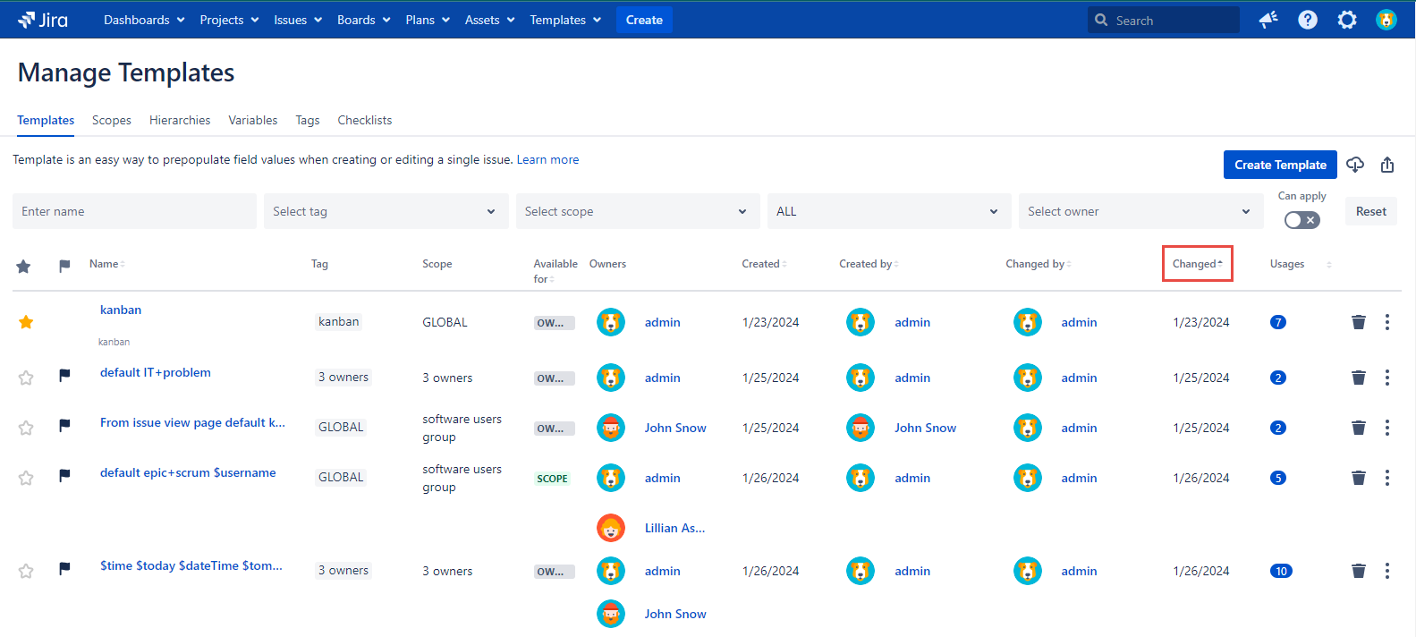Switch to the Hierarchies tab
Image resolution: width=1416 pixels, height=637 pixels.
click(180, 120)
